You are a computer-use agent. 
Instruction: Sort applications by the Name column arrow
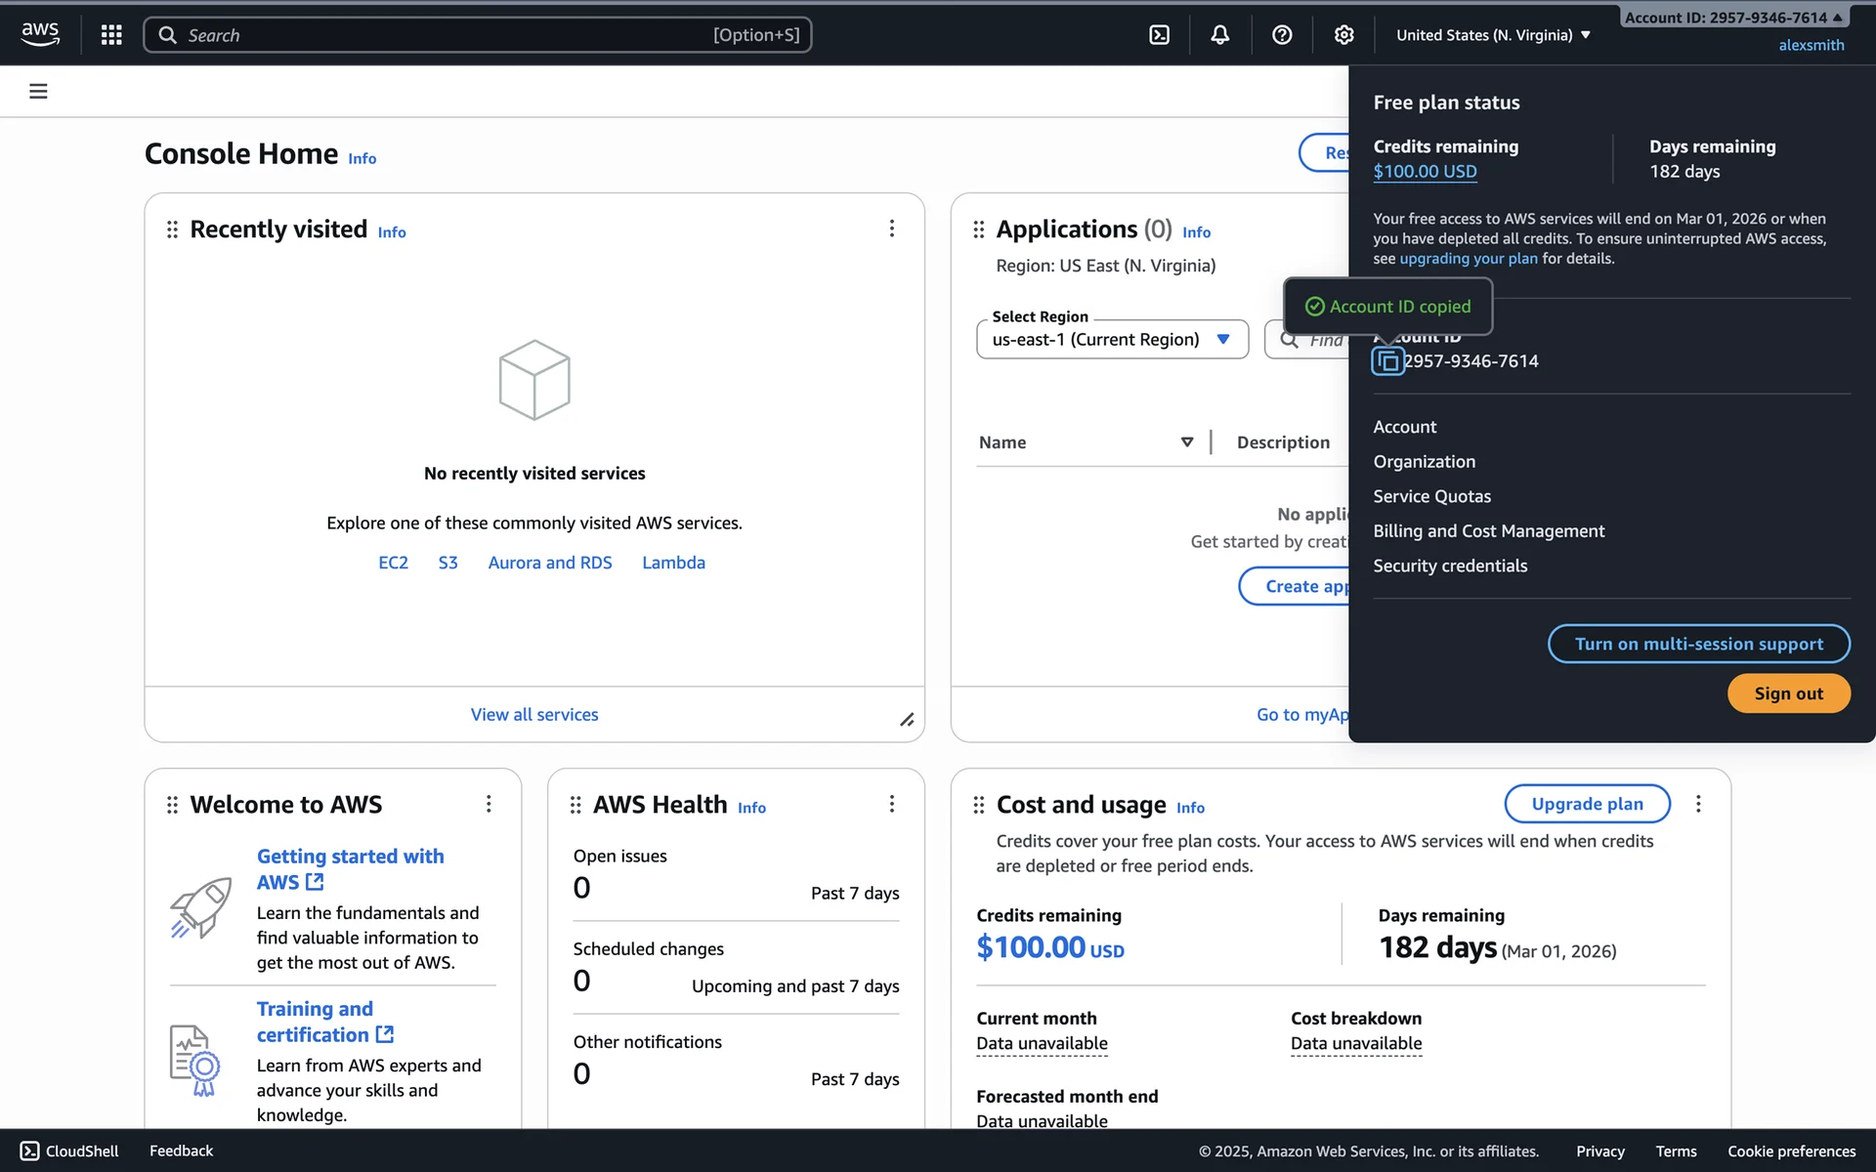click(x=1186, y=442)
